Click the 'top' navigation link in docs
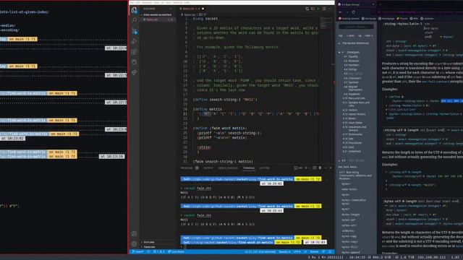463x260 pixels. pyautogui.click(x=341, y=35)
